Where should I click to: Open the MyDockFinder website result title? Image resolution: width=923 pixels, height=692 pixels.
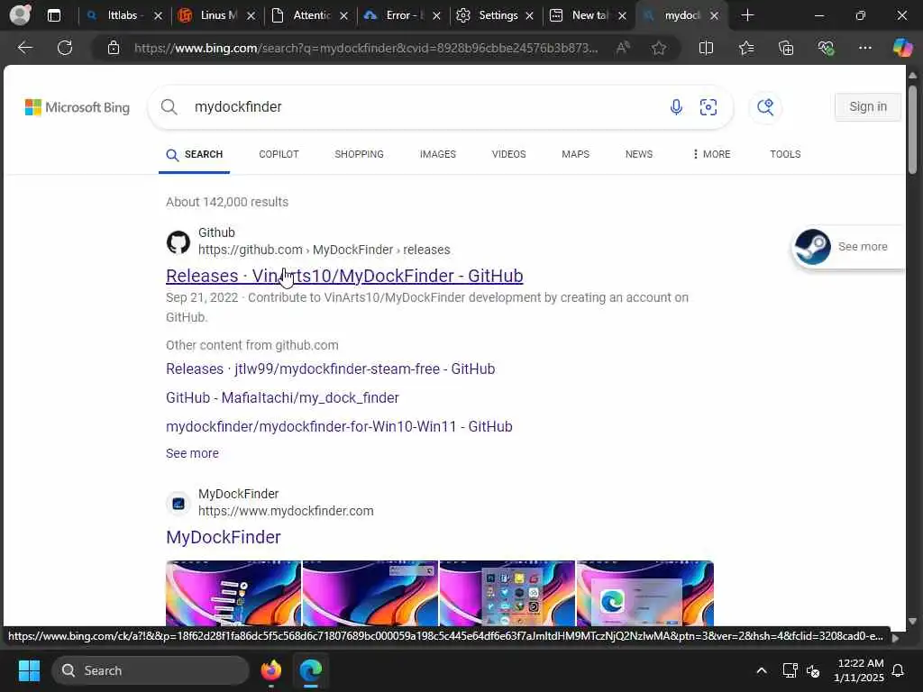pyautogui.click(x=224, y=537)
